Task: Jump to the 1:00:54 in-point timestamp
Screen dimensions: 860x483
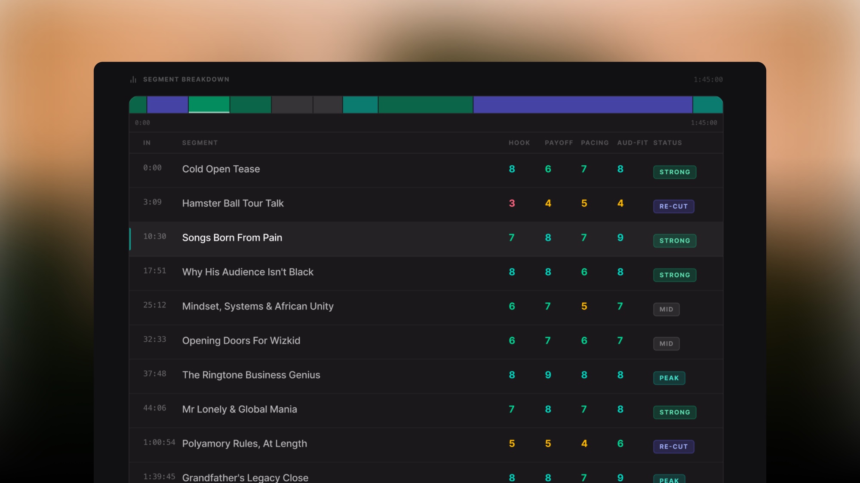Action: click(159, 442)
